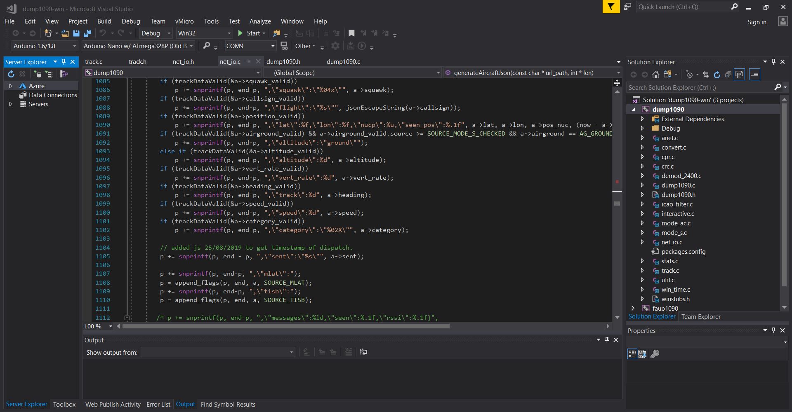Refresh the Solution Explorer
The image size is (792, 412).
(x=717, y=75)
